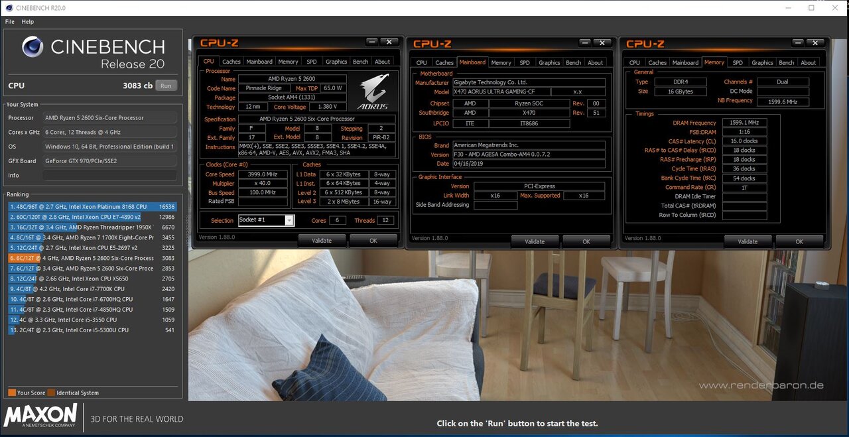Select the highlighted Ryzen 5 2600 4 GHz row

(x=92, y=258)
